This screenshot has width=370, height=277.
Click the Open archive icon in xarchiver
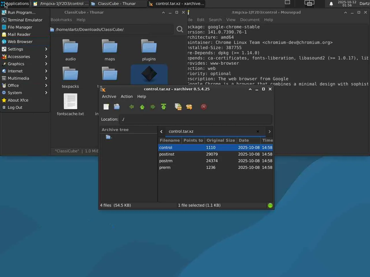pyautogui.click(x=117, y=107)
